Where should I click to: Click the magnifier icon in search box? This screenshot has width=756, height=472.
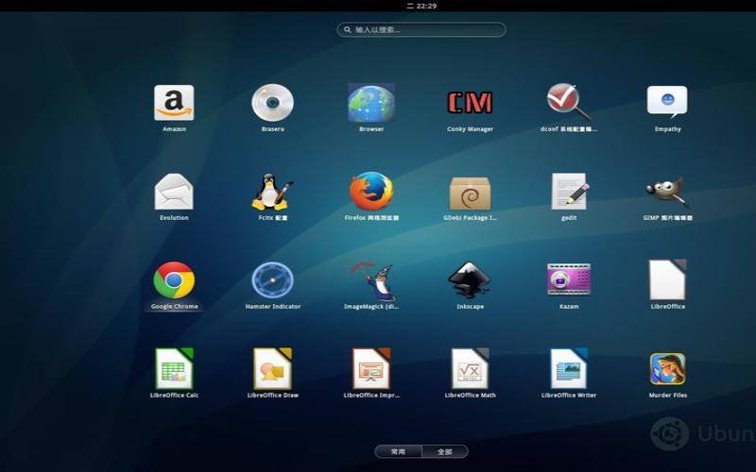pyautogui.click(x=347, y=30)
